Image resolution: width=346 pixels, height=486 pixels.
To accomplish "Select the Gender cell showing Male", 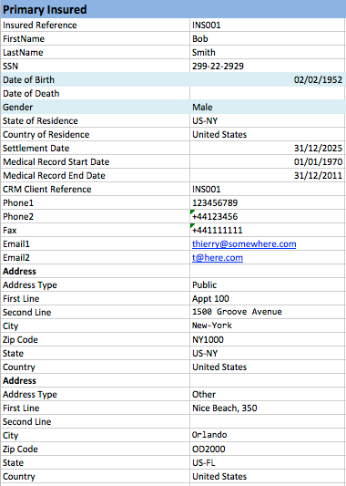I will 268,107.
